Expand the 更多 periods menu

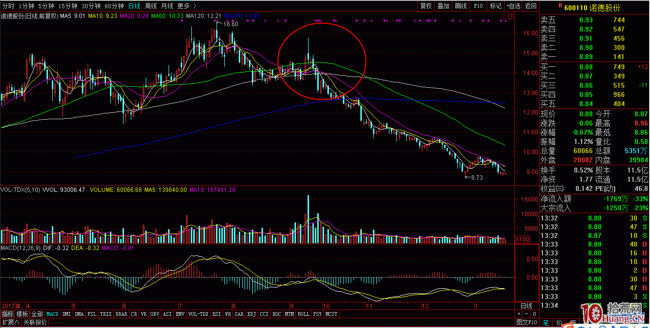point(186,6)
